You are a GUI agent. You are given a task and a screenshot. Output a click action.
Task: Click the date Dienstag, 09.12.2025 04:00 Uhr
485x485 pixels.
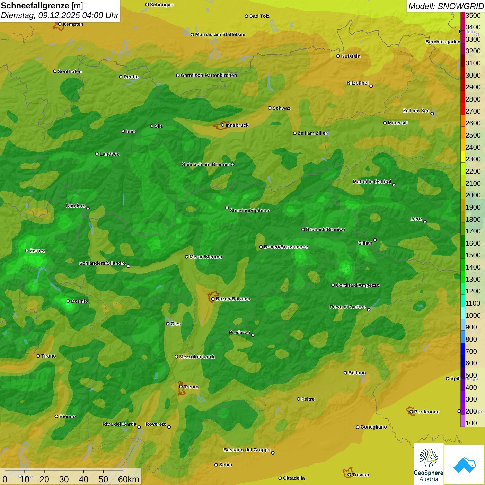(x=60, y=15)
